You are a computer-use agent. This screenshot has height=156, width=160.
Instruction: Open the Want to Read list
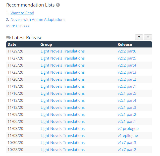[x=22, y=13]
